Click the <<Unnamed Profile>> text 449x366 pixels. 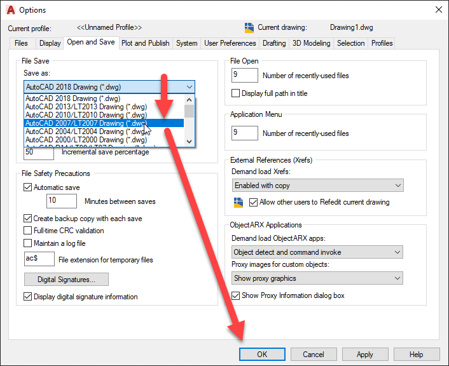click(x=109, y=27)
